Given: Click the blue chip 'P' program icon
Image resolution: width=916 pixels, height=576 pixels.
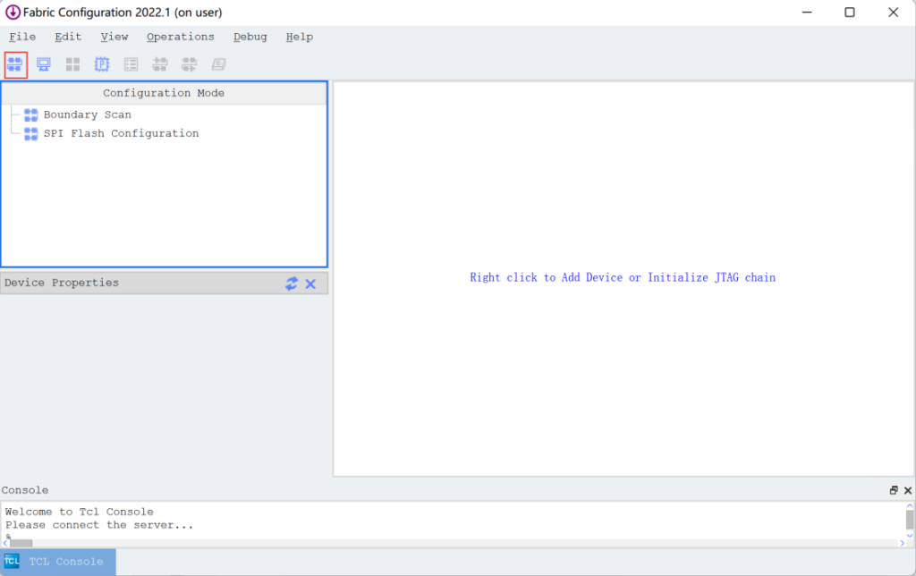Looking at the screenshot, I should [102, 64].
